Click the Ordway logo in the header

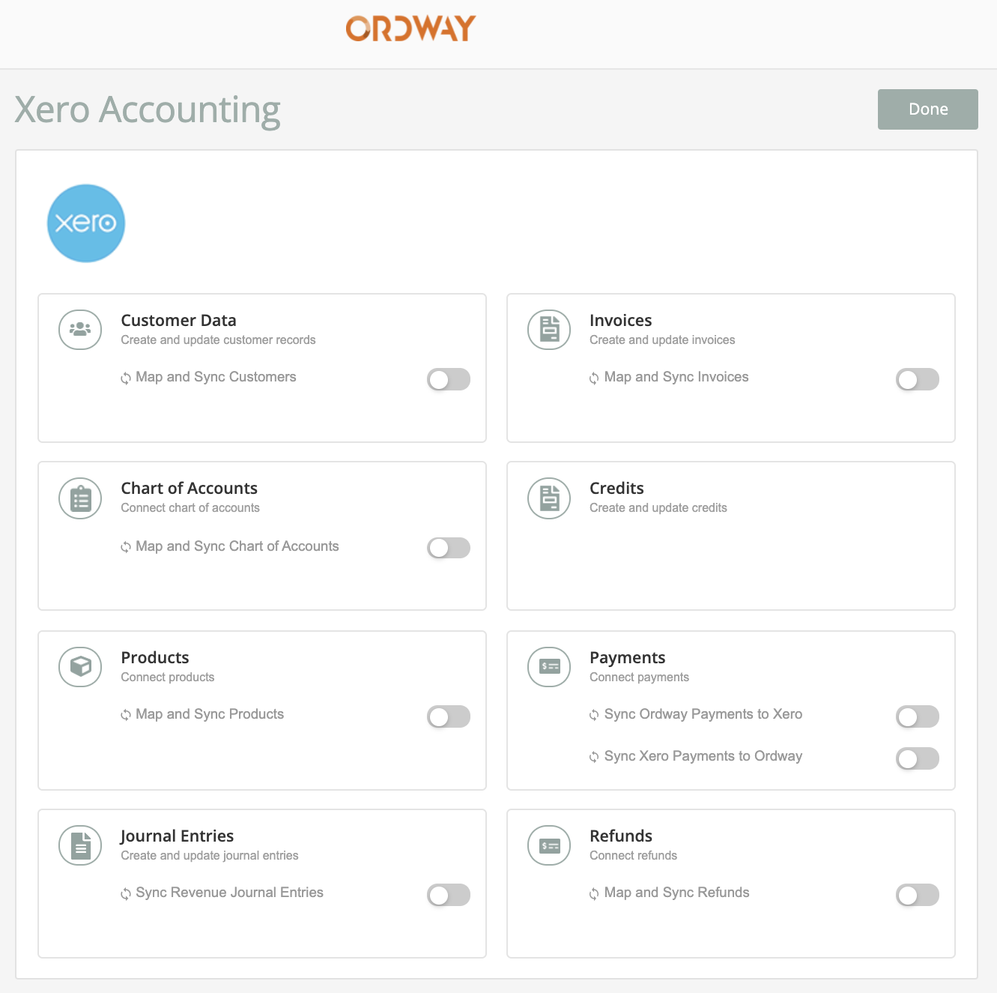click(410, 28)
